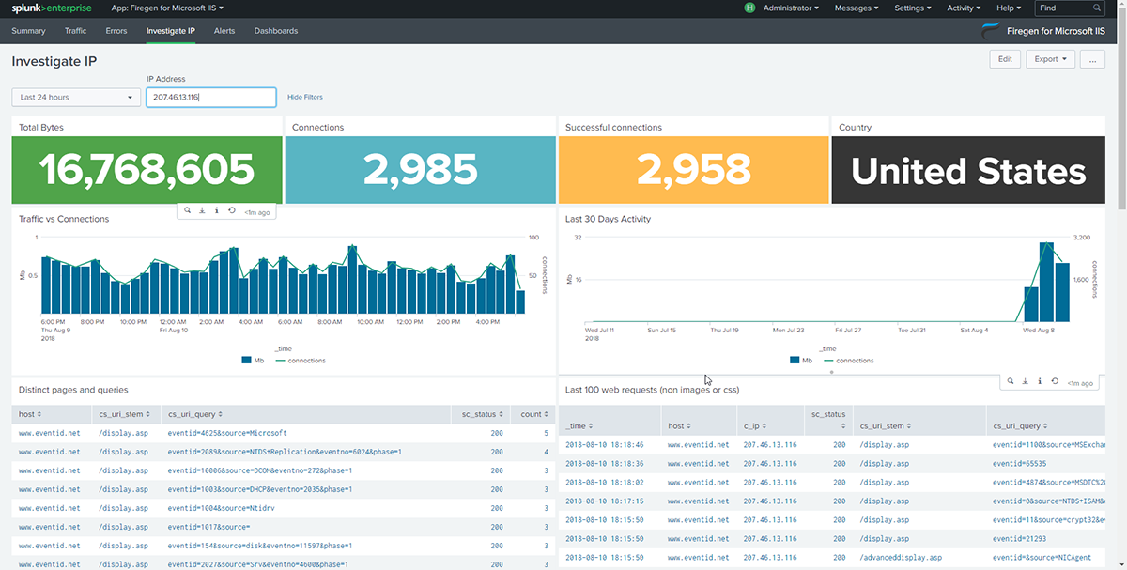Switch to the Alerts tab
The image size is (1127, 570).
[x=224, y=31]
